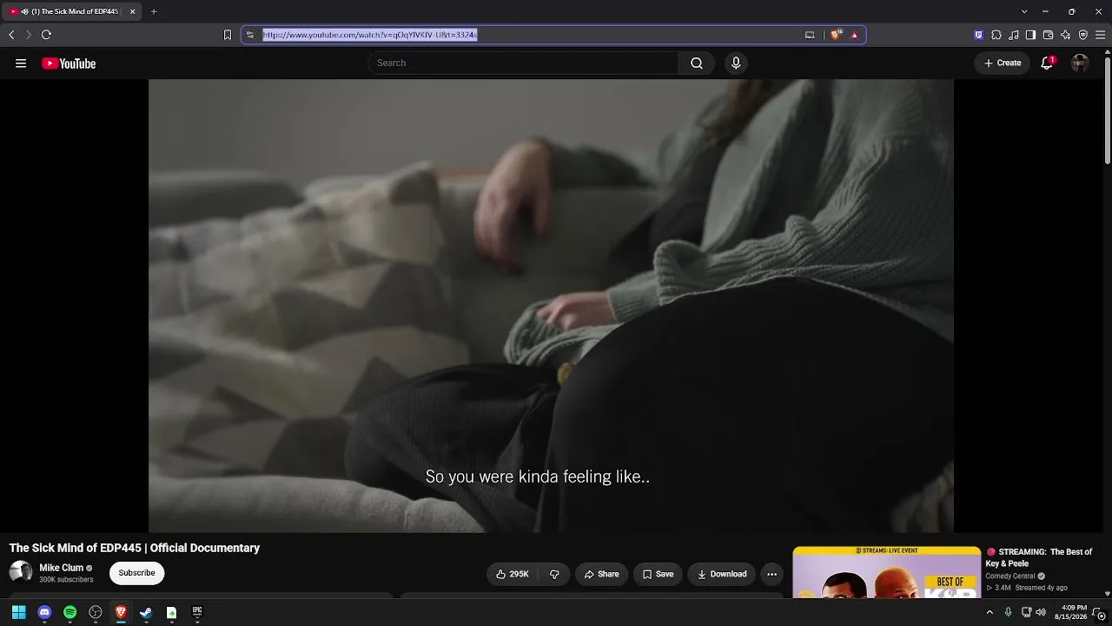
Task: Go to the YouTube home logo
Action: point(69,63)
